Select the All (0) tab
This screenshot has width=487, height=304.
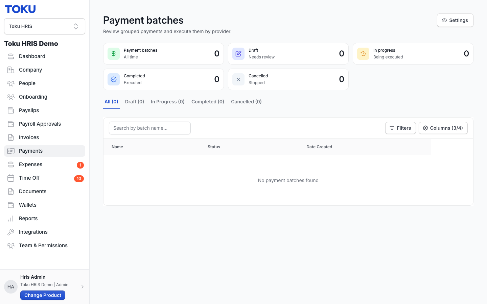pos(111,102)
